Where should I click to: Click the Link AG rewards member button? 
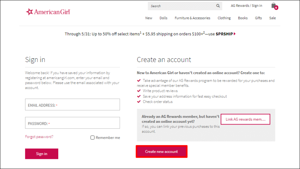[246, 119]
